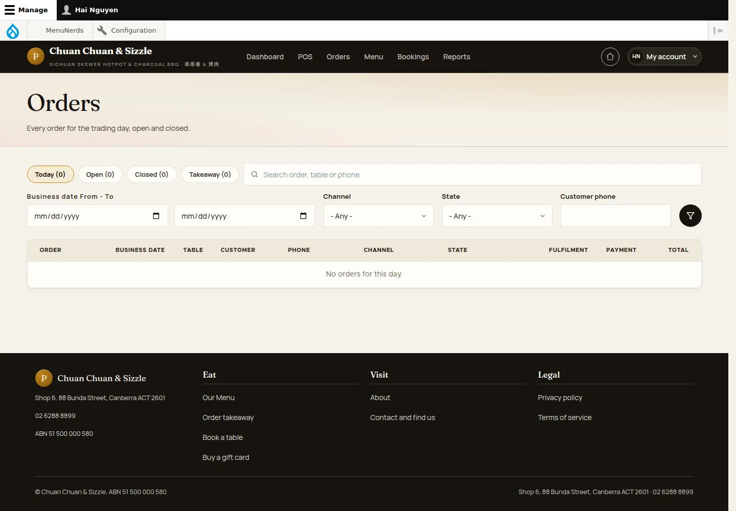Collapse the toolbar with the sidebar arrow icon
Image resolution: width=736 pixels, height=511 pixels.
pyautogui.click(x=718, y=31)
